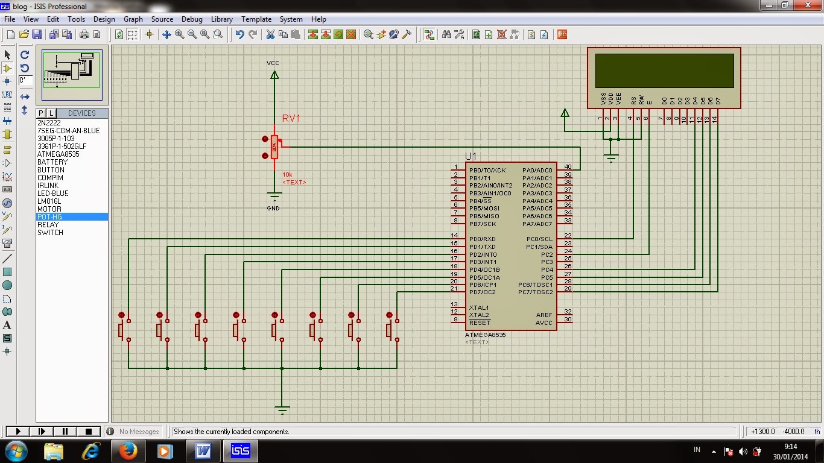Select the Generator mode tool
The width and height of the screenshot is (824, 463).
[7, 203]
